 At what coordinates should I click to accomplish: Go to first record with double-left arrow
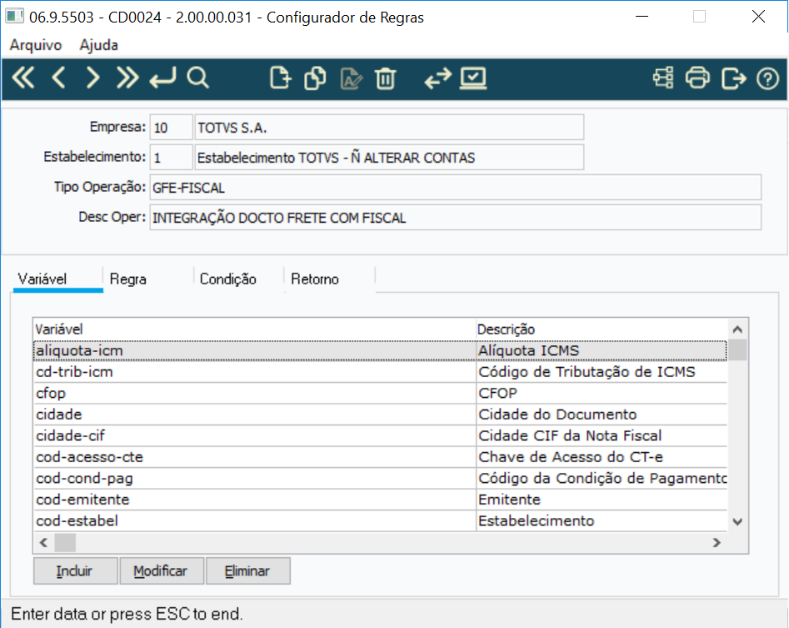coord(23,78)
